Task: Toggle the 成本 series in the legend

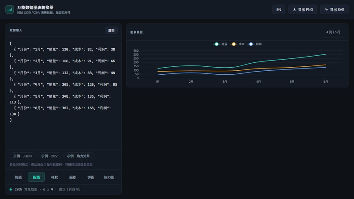Action: 237,44
